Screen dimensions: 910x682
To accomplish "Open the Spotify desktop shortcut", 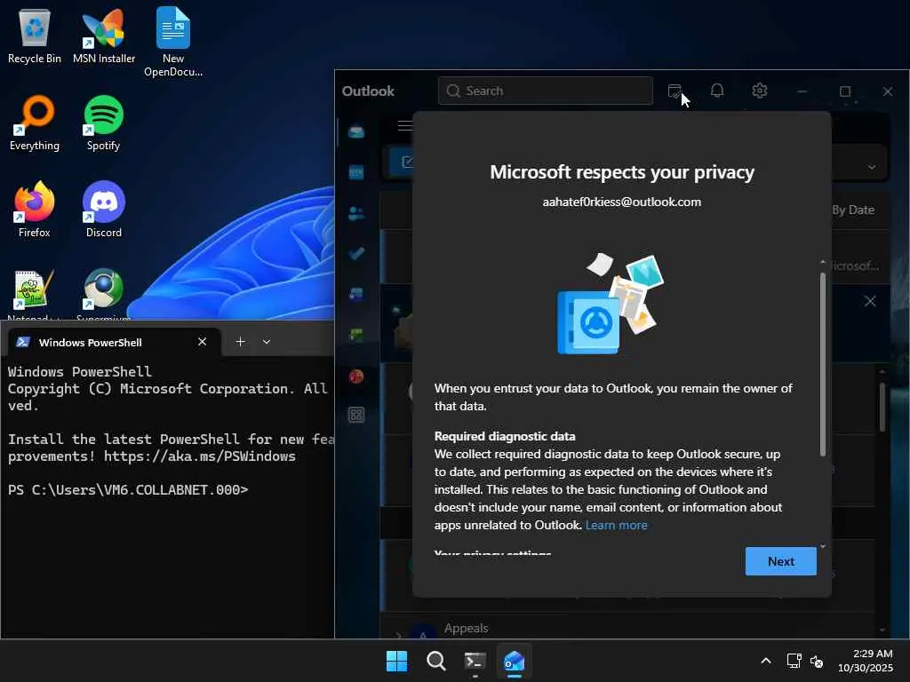I will [x=103, y=123].
